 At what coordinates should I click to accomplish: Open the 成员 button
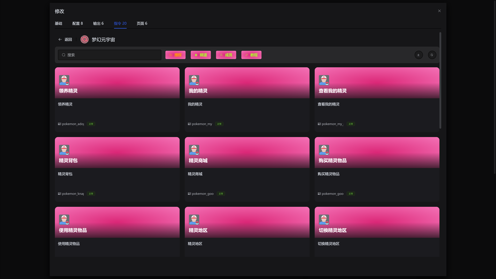click(x=226, y=55)
